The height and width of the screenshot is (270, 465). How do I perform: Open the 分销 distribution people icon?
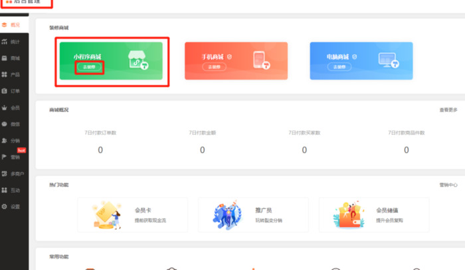tap(4, 141)
